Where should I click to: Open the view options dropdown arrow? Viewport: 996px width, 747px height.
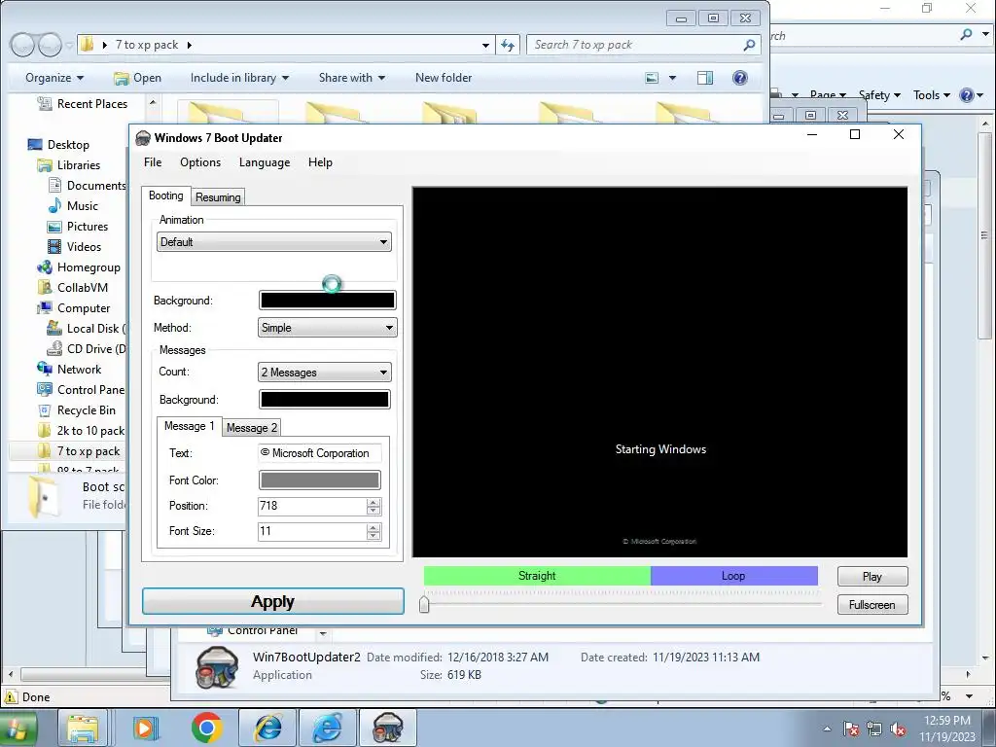tap(673, 78)
